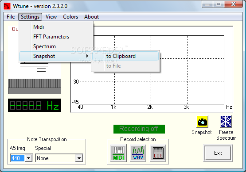This screenshot has width=246, height=172.
Task: Click the yellow Snapshot camera icon
Action: tap(202, 122)
